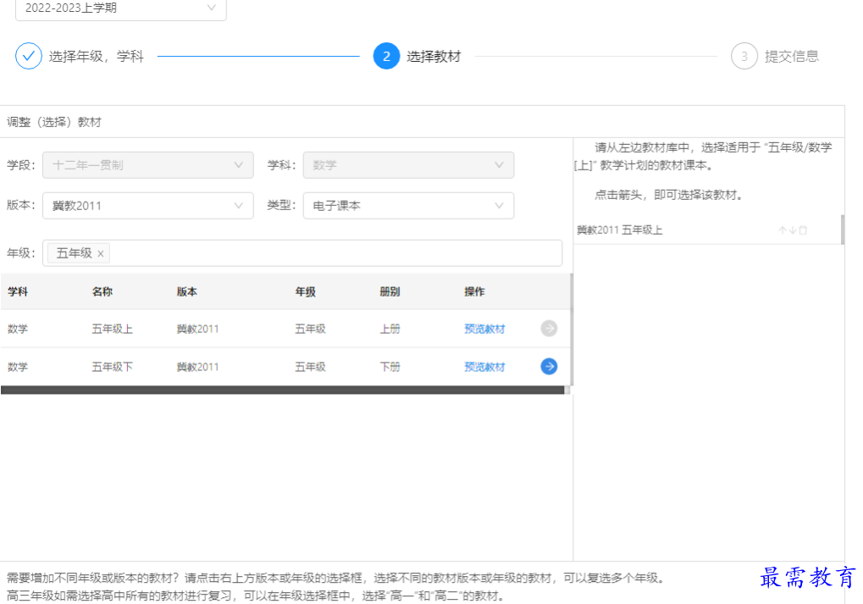The width and height of the screenshot is (863, 604).
Task: Click the 下册 cell
Action: coord(390,367)
